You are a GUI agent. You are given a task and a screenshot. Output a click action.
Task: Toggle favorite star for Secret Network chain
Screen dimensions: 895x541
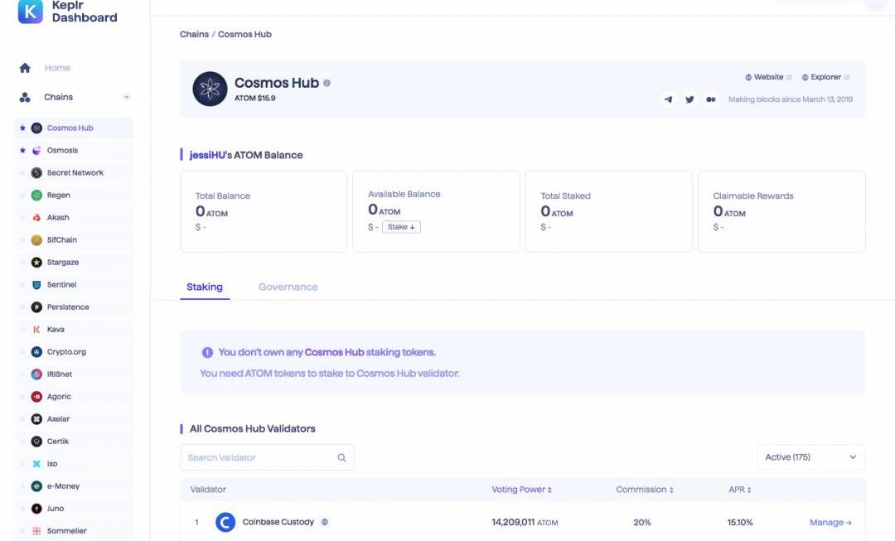(x=22, y=173)
